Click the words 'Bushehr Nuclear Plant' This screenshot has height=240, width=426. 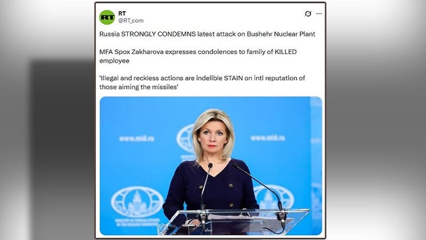(281, 34)
